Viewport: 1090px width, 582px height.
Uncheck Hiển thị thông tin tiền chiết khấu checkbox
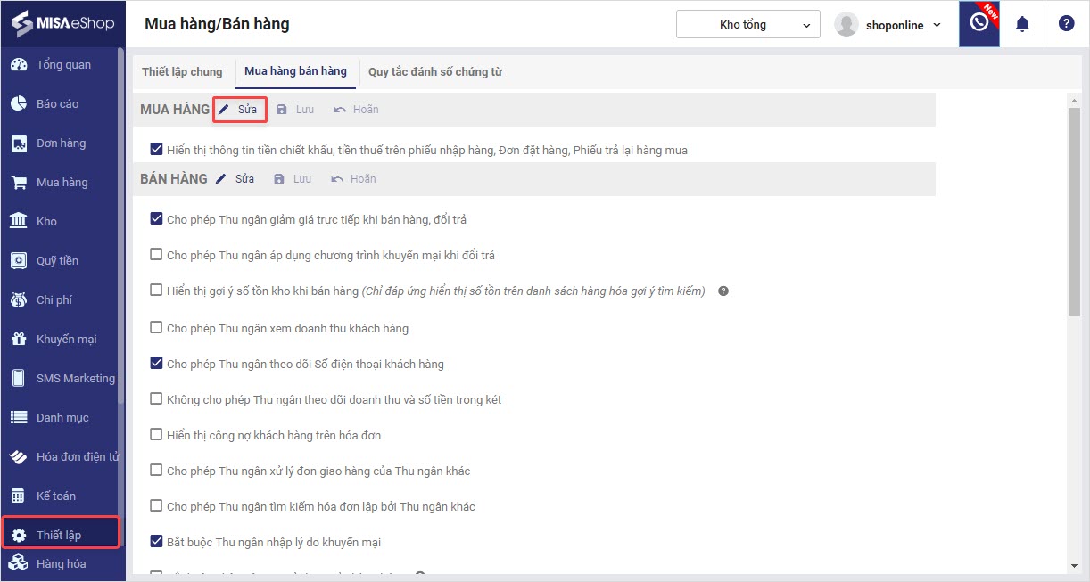point(157,150)
